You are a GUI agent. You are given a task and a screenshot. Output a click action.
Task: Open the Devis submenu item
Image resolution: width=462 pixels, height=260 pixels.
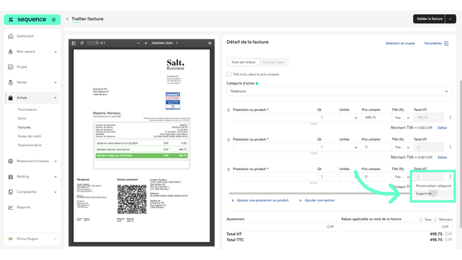(21, 118)
